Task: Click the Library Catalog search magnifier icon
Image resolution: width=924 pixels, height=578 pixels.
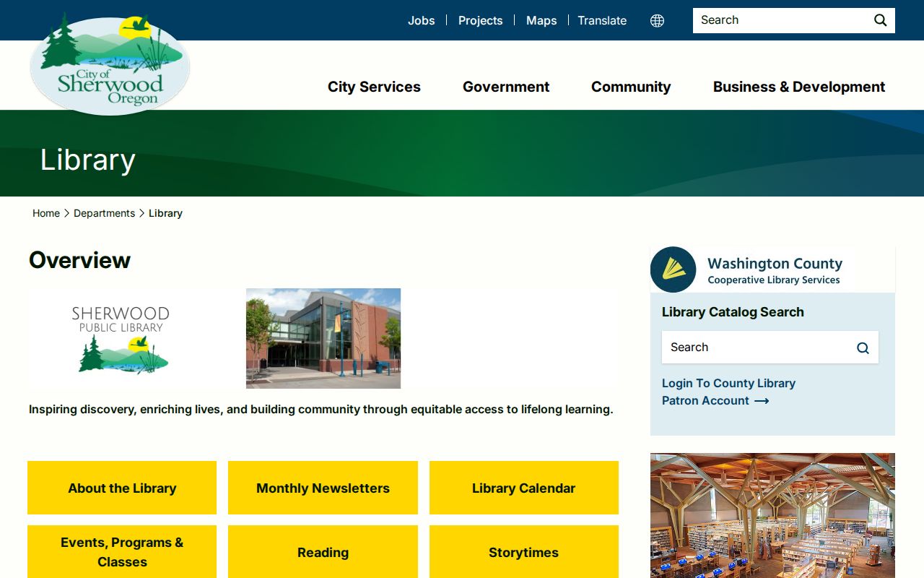Action: tap(863, 348)
